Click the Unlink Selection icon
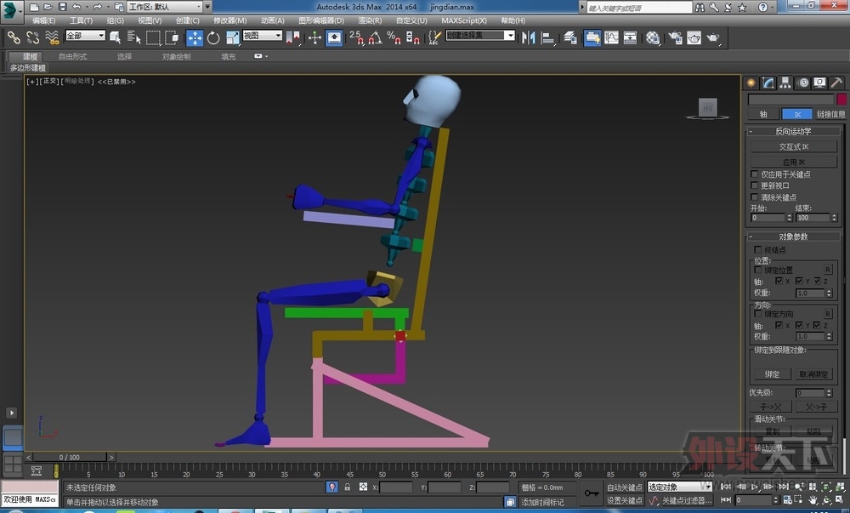850x513 pixels. 33,37
